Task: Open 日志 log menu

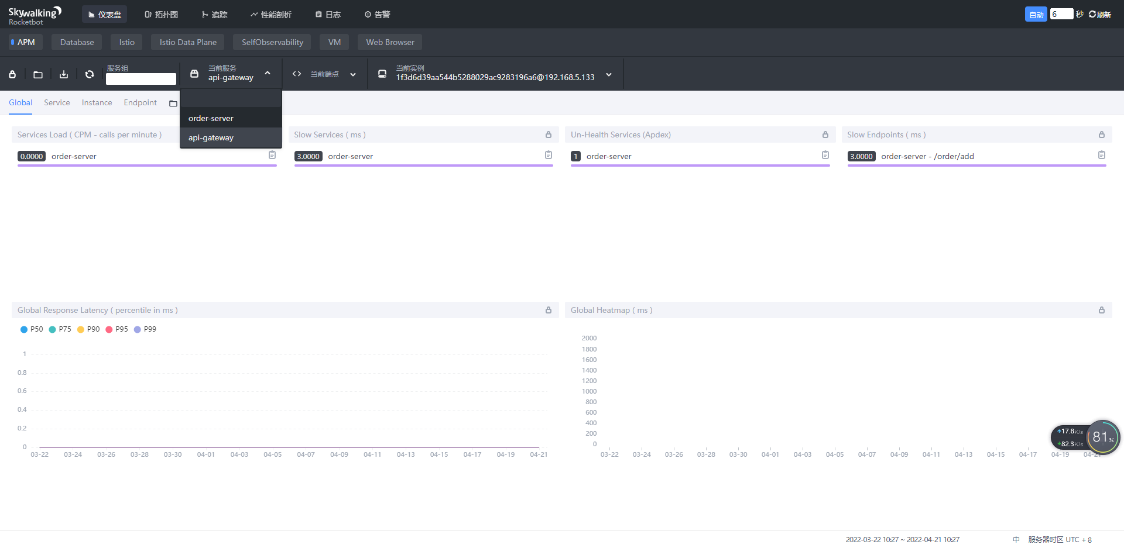Action: pyautogui.click(x=328, y=15)
